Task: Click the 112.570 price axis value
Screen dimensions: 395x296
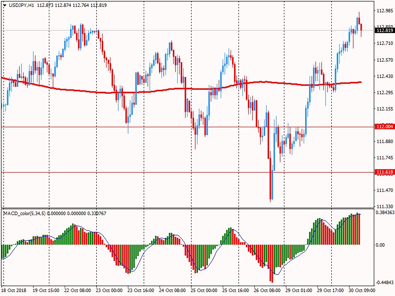Action: point(385,60)
